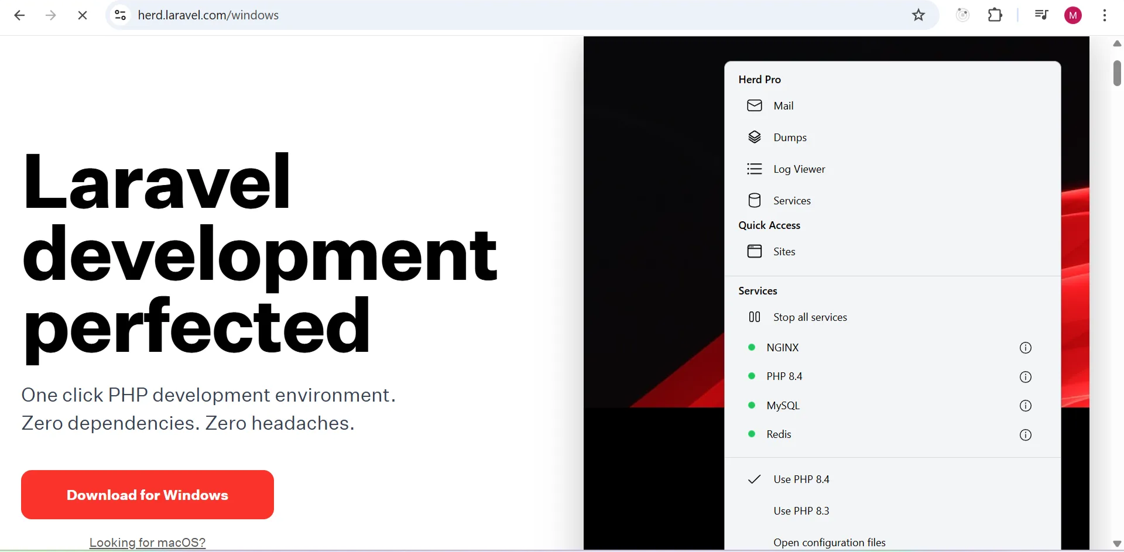The width and height of the screenshot is (1124, 552).
Task: Click the Dumps layers icon
Action: 755,138
